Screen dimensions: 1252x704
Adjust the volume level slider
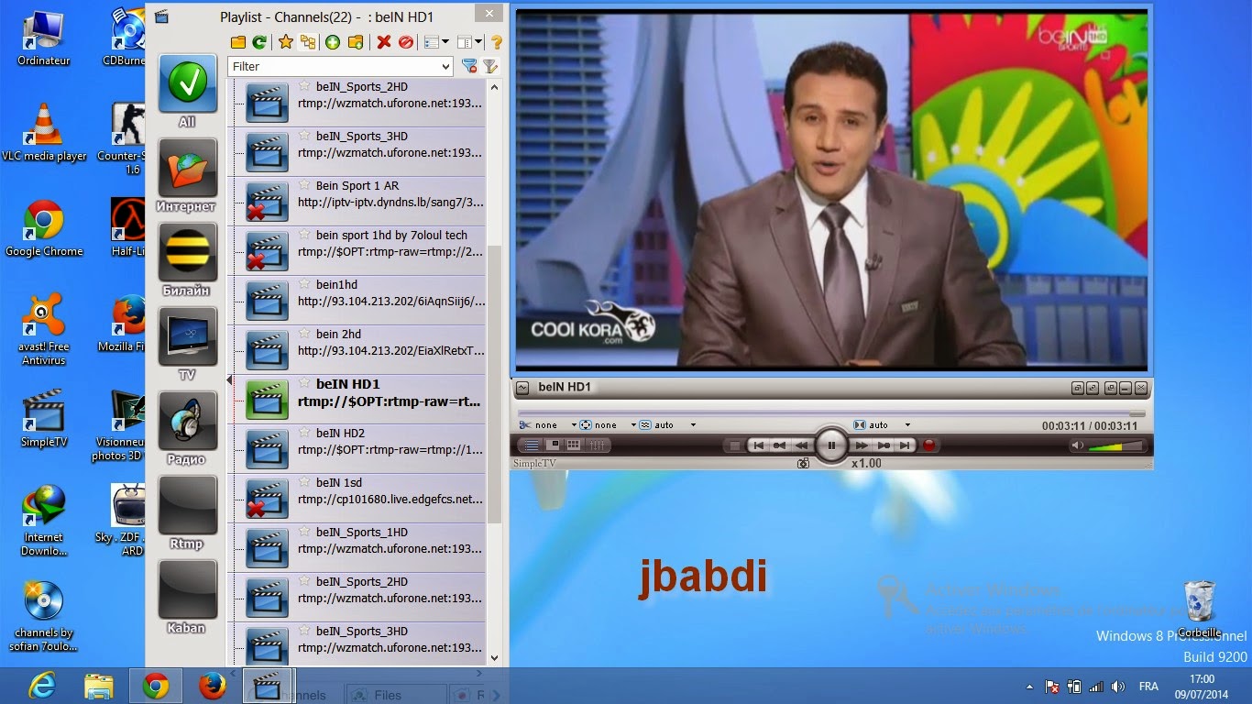pos(1115,446)
